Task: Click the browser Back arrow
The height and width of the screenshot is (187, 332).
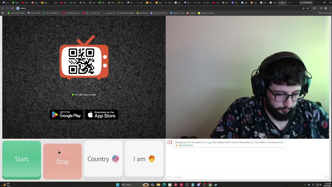Action: pyautogui.click(x=3, y=8)
